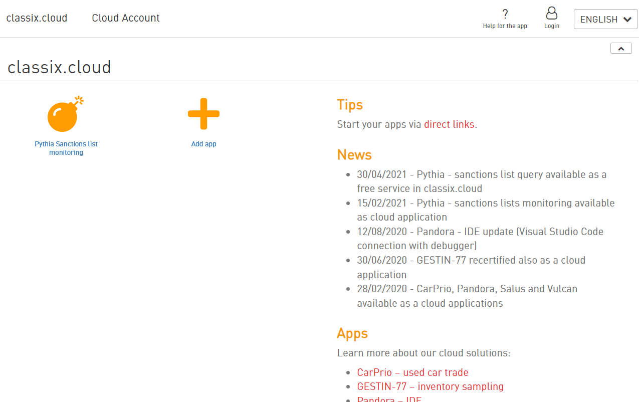Click the large classix.cloud page title
This screenshot has width=639, height=402.
pos(59,67)
